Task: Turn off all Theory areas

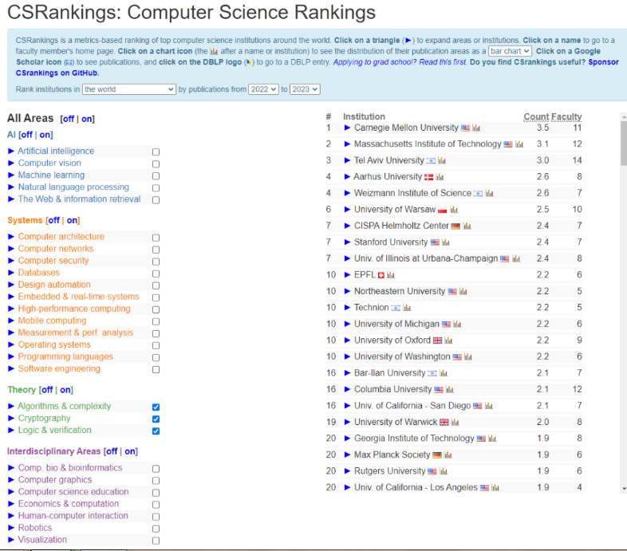Action: (x=47, y=390)
